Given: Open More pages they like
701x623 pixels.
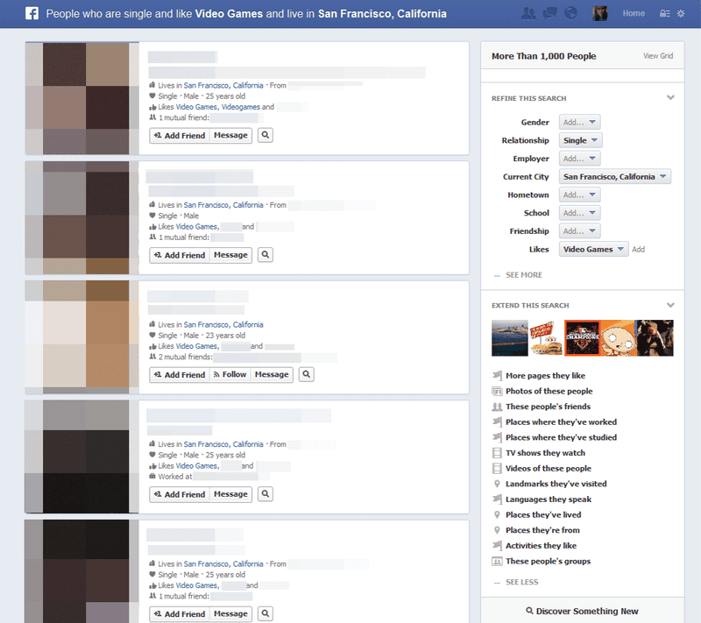Looking at the screenshot, I should point(545,376).
